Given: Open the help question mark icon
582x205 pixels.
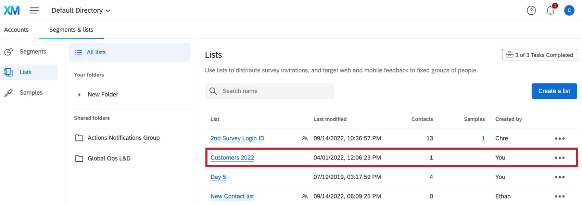Looking at the screenshot, I should (x=531, y=11).
